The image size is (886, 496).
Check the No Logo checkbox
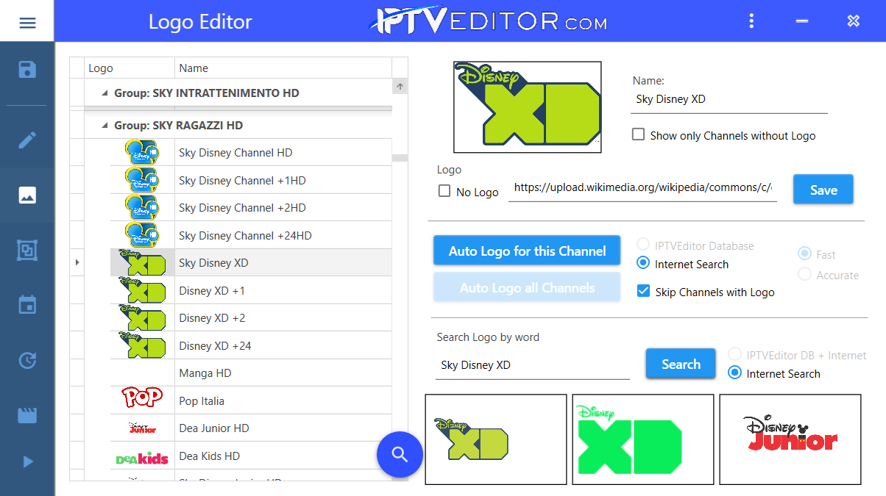(x=444, y=191)
